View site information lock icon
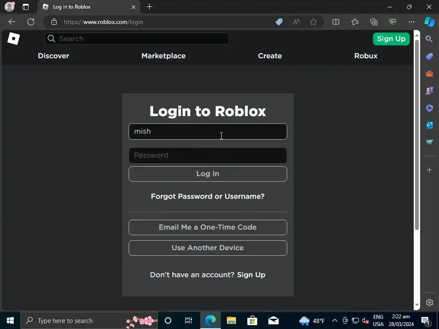Image resolution: width=439 pixels, height=329 pixels. [54, 22]
